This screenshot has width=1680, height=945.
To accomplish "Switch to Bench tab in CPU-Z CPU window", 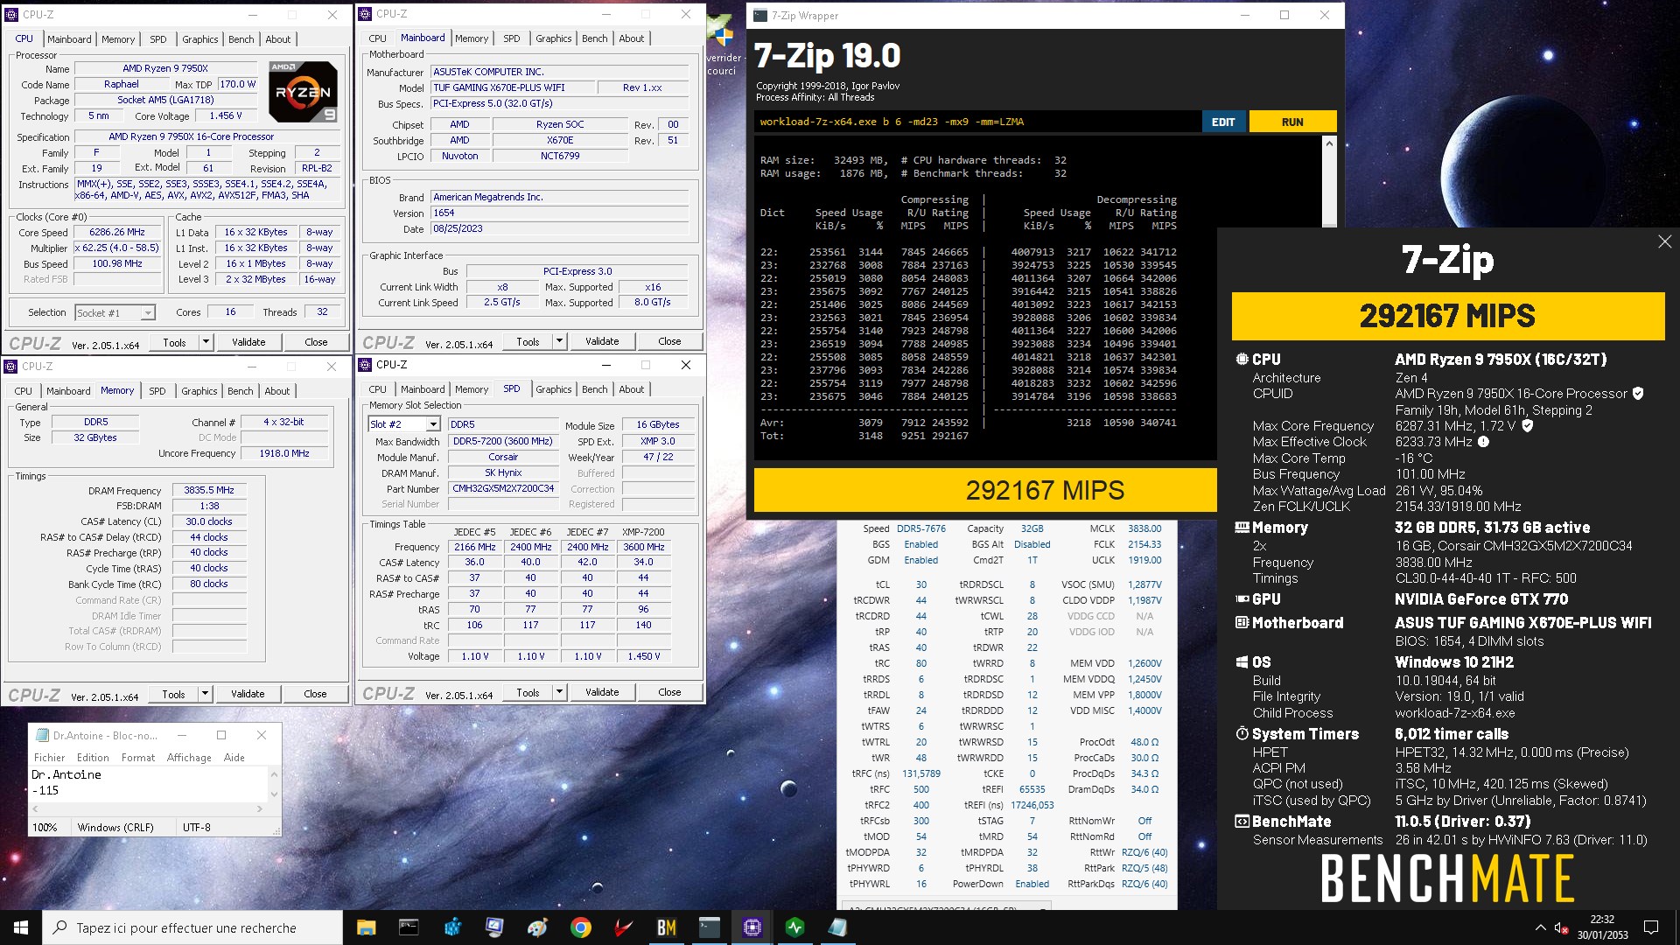I will coord(241,39).
